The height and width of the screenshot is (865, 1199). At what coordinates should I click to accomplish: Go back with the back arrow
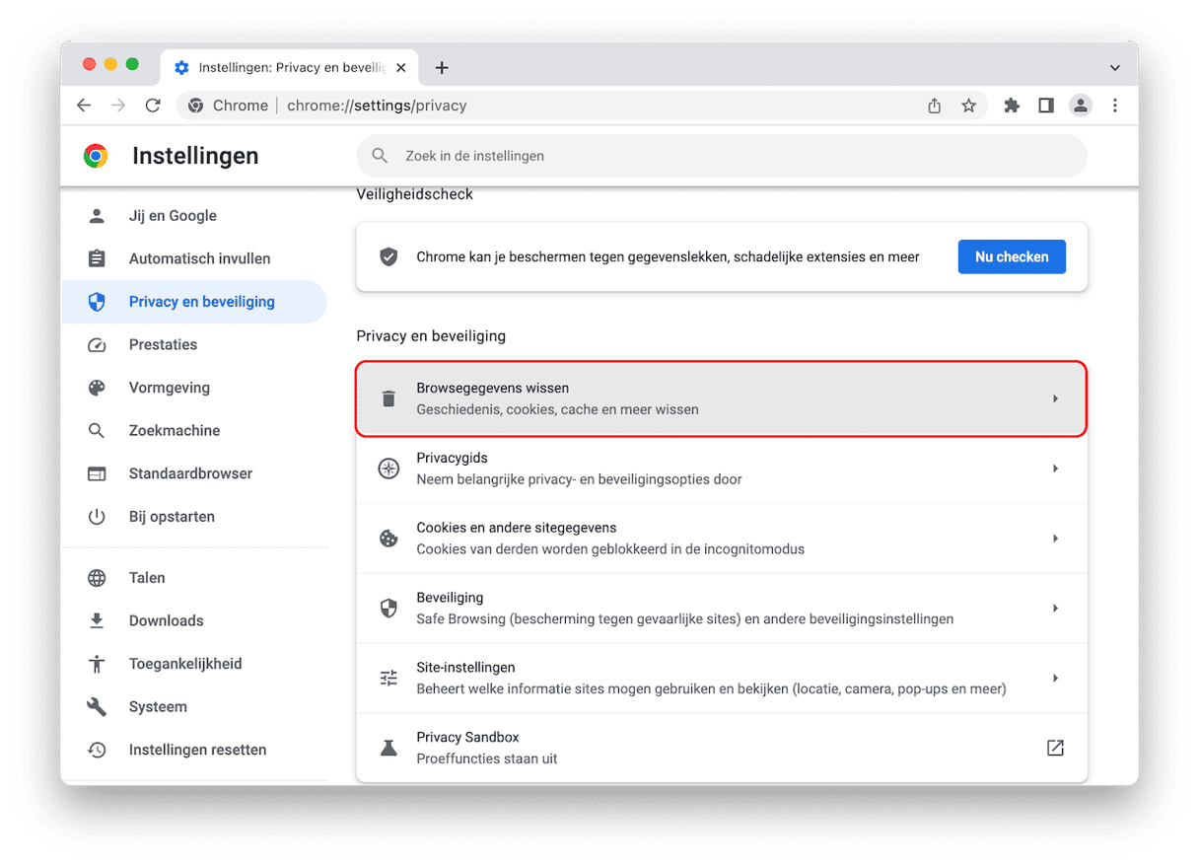click(85, 106)
